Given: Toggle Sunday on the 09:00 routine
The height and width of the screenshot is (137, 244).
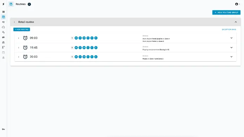Looking at the screenshot, I should (72, 38).
